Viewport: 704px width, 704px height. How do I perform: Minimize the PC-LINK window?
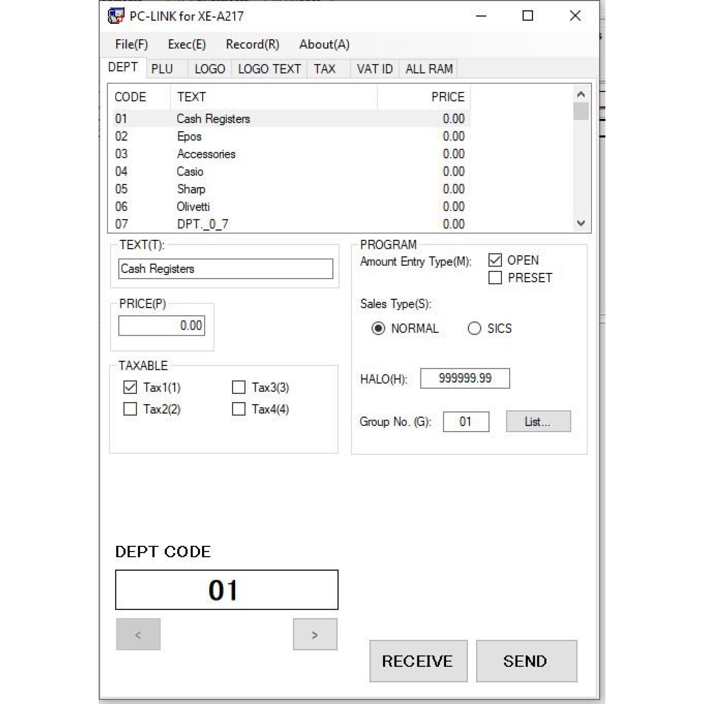point(481,16)
